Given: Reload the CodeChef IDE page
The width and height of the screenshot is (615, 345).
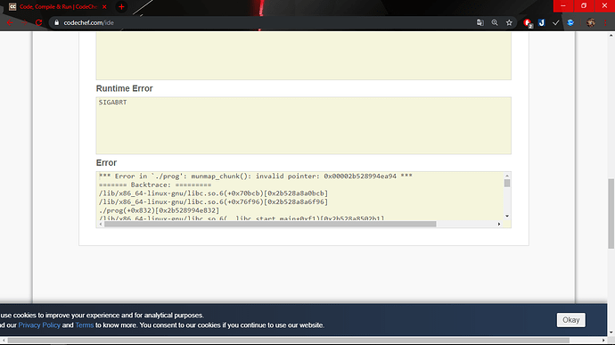Looking at the screenshot, I should 38,23.
